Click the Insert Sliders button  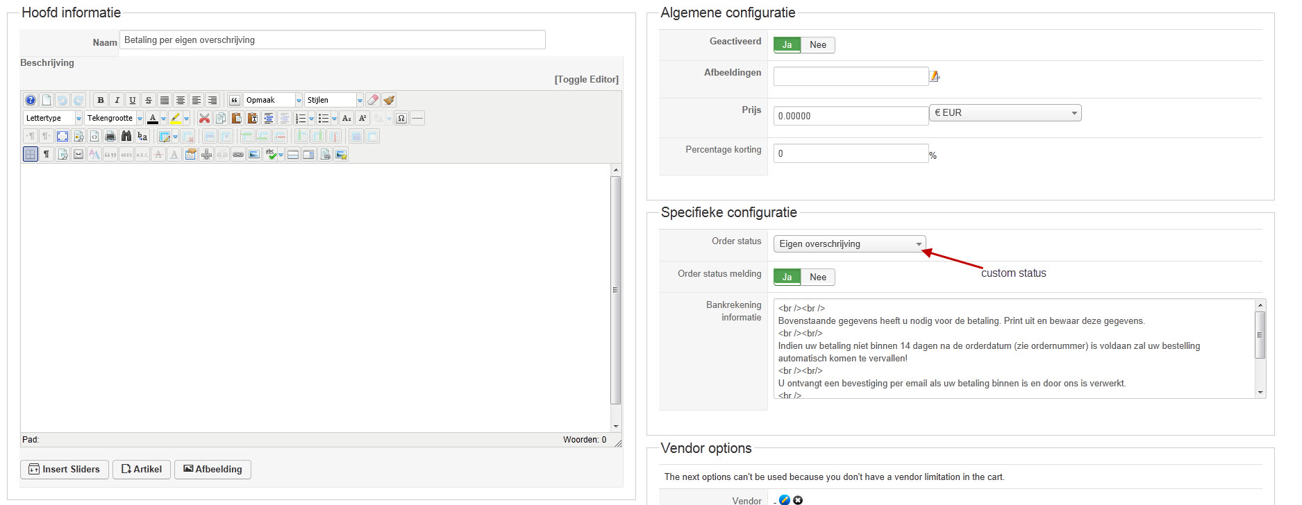pyautogui.click(x=65, y=470)
